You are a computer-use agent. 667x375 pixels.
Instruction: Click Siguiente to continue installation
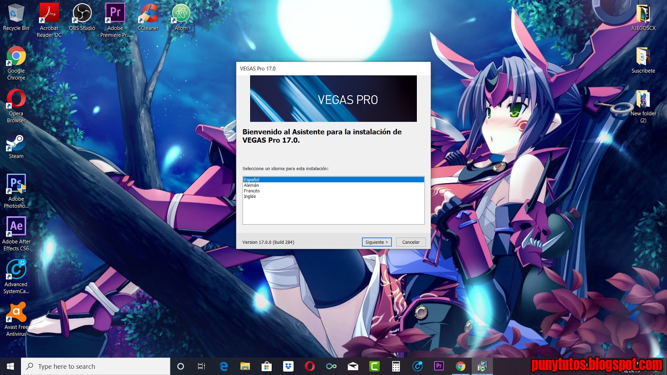(376, 242)
